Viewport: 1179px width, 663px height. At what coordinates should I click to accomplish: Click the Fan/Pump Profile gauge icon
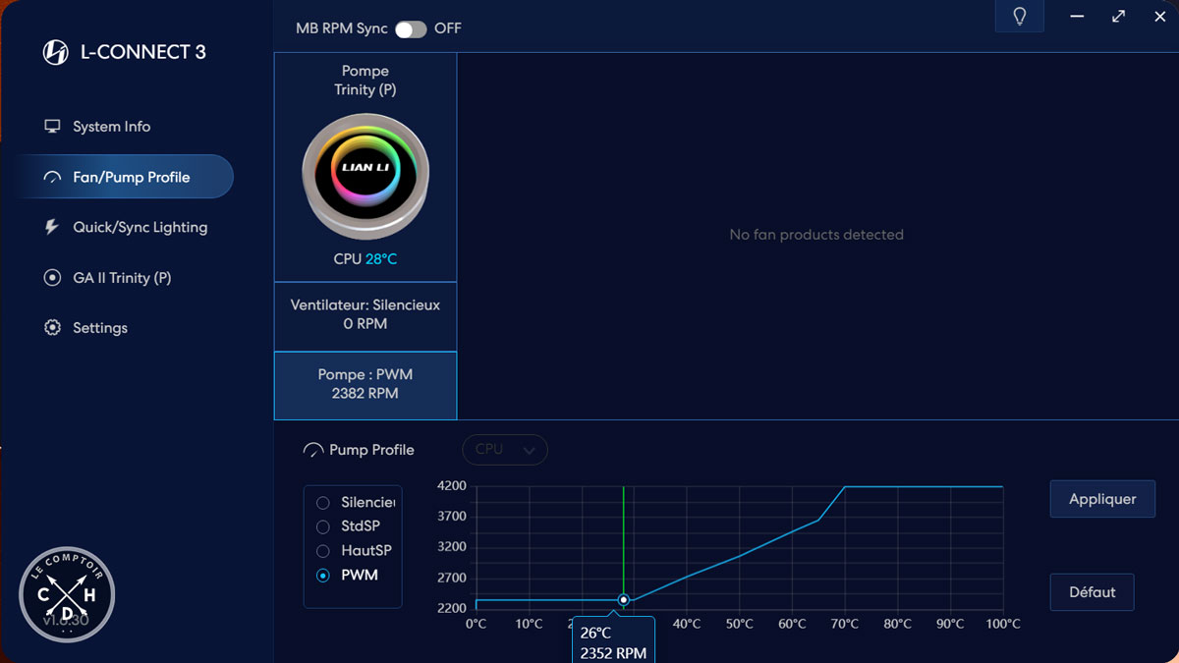tap(53, 178)
